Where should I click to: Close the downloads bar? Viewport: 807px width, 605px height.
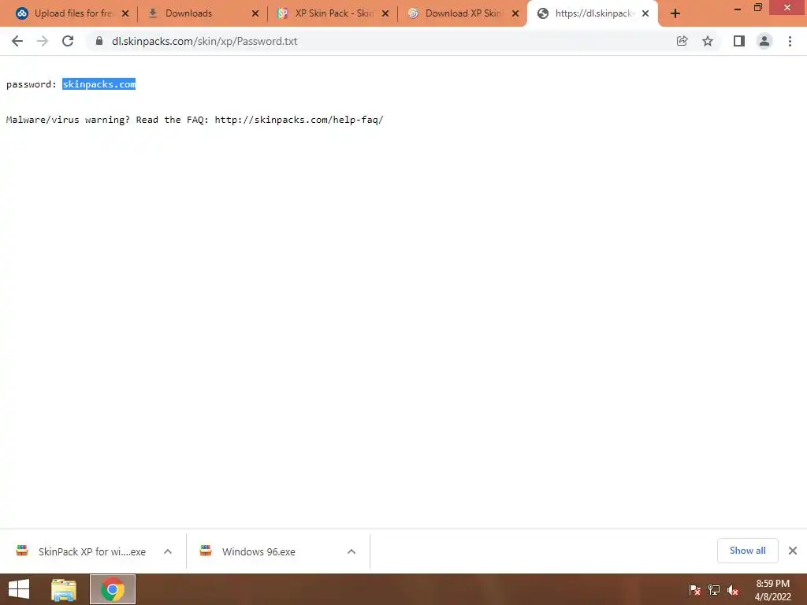[793, 551]
